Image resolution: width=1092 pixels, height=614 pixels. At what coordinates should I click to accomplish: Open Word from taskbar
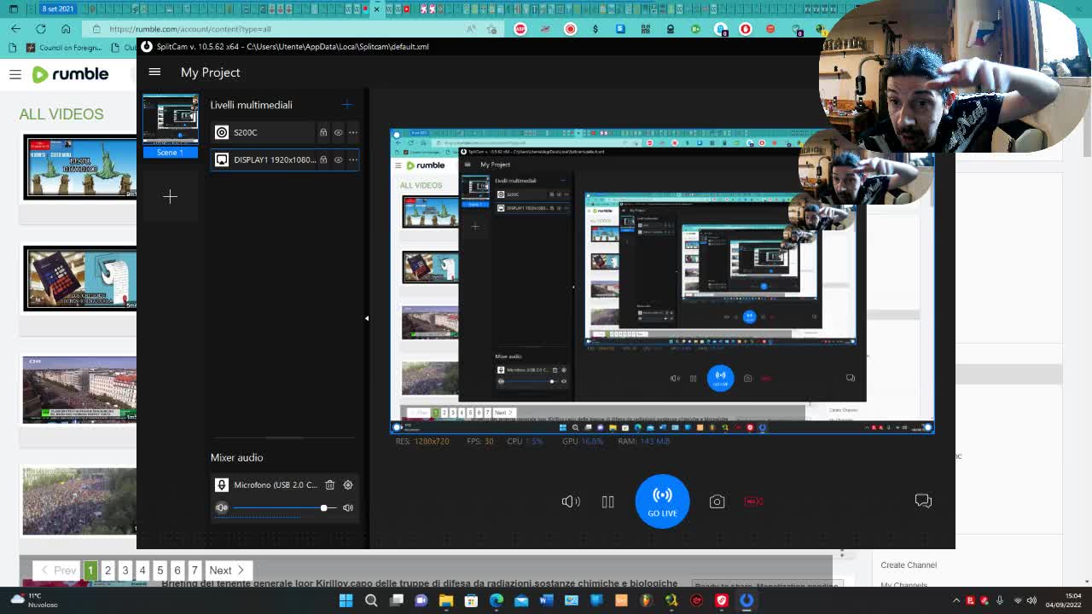click(546, 600)
